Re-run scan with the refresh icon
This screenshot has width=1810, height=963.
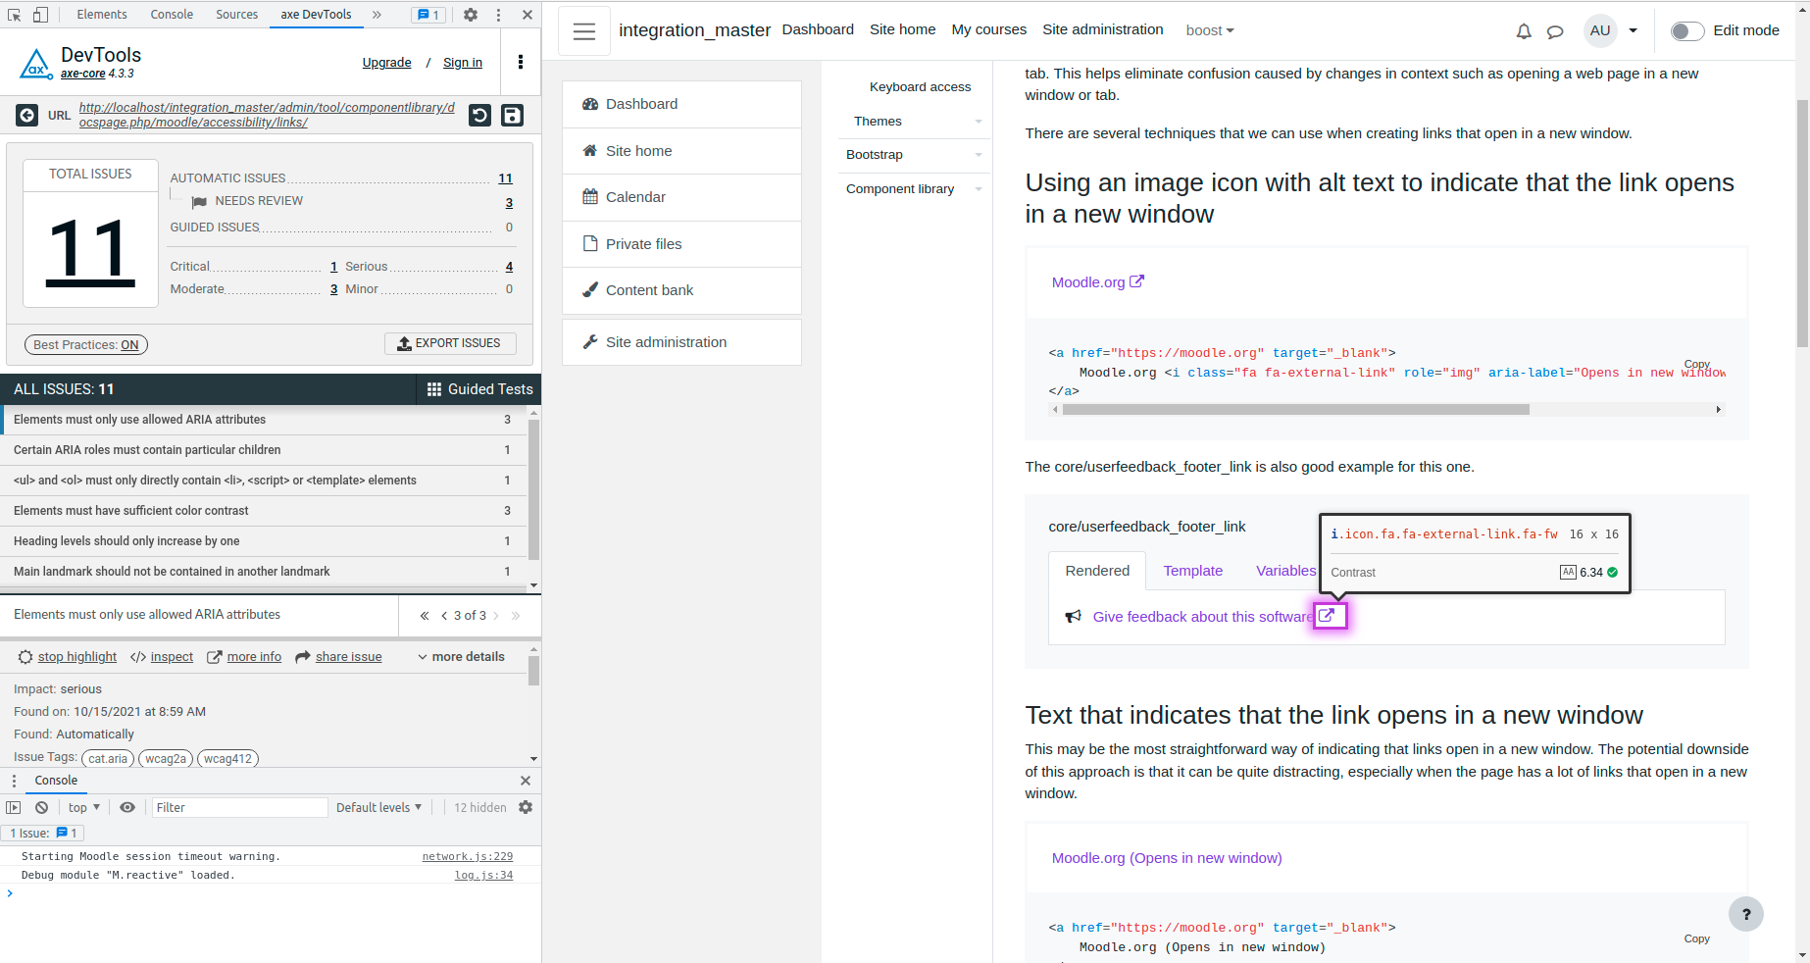click(x=479, y=115)
